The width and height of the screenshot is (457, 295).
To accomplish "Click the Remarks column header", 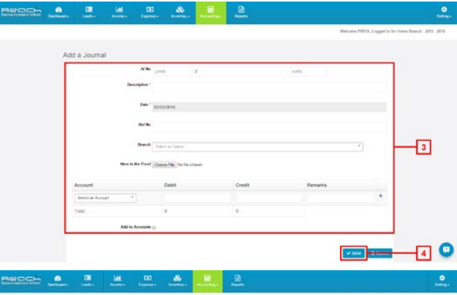I will [317, 185].
